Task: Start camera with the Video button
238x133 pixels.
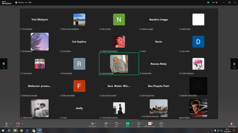Action: (18, 124)
